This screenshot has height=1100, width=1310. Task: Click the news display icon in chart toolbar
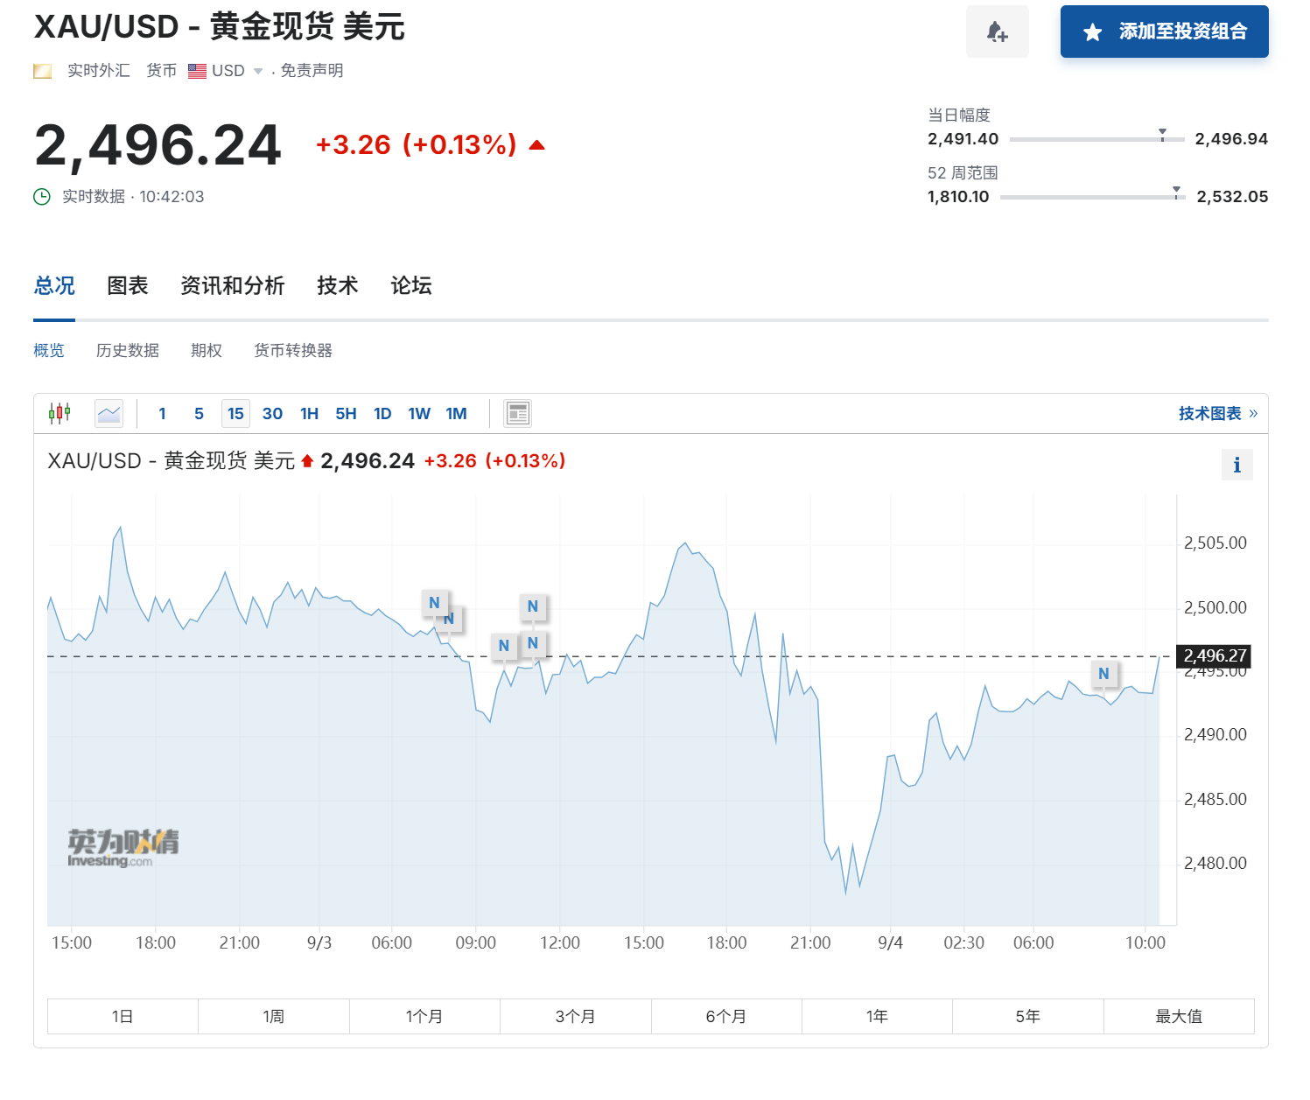pos(518,413)
